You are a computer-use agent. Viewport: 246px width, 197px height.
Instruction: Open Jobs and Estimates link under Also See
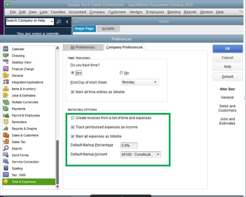point(227,121)
